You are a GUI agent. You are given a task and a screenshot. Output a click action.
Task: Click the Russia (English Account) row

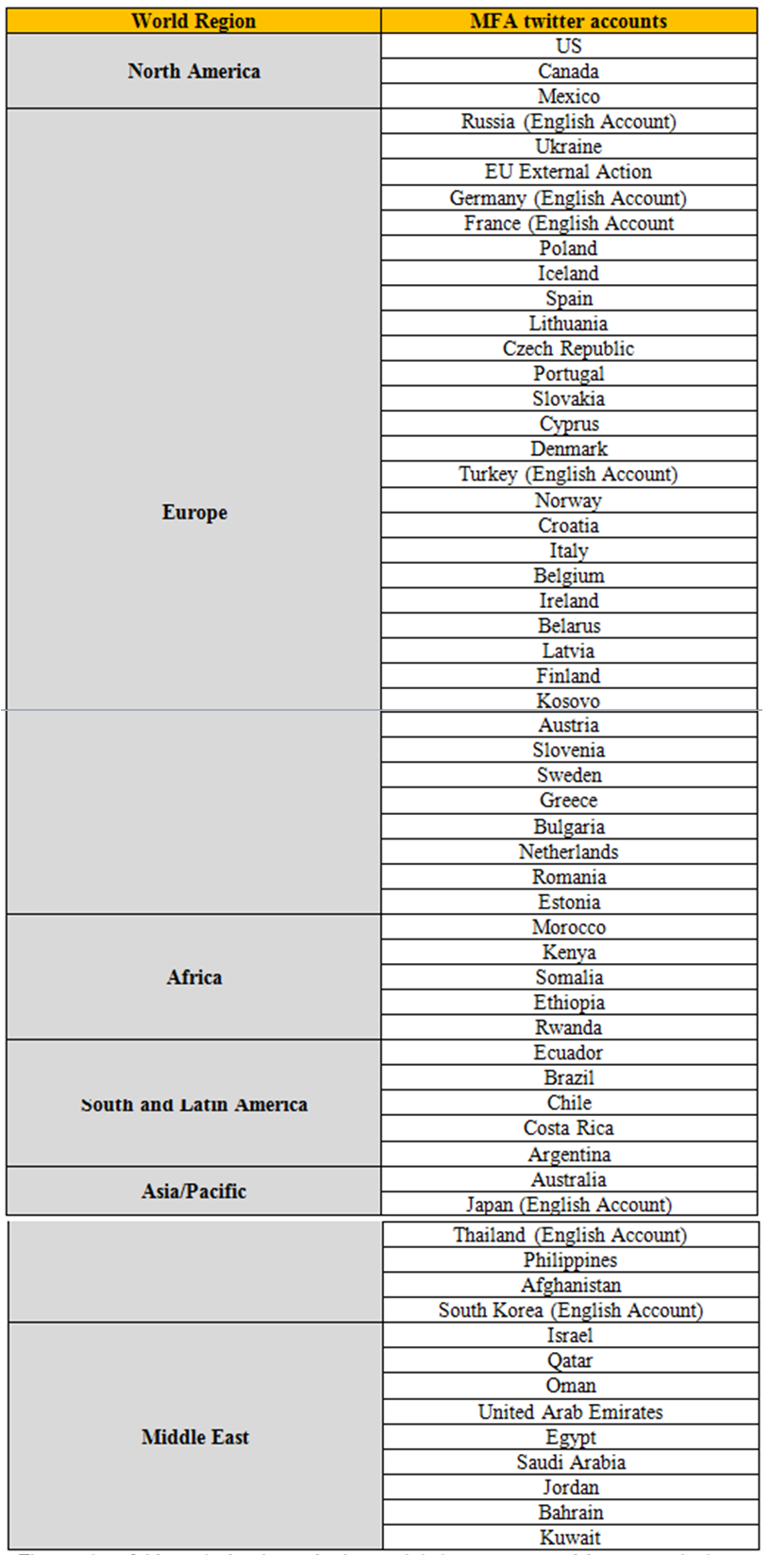point(568,121)
